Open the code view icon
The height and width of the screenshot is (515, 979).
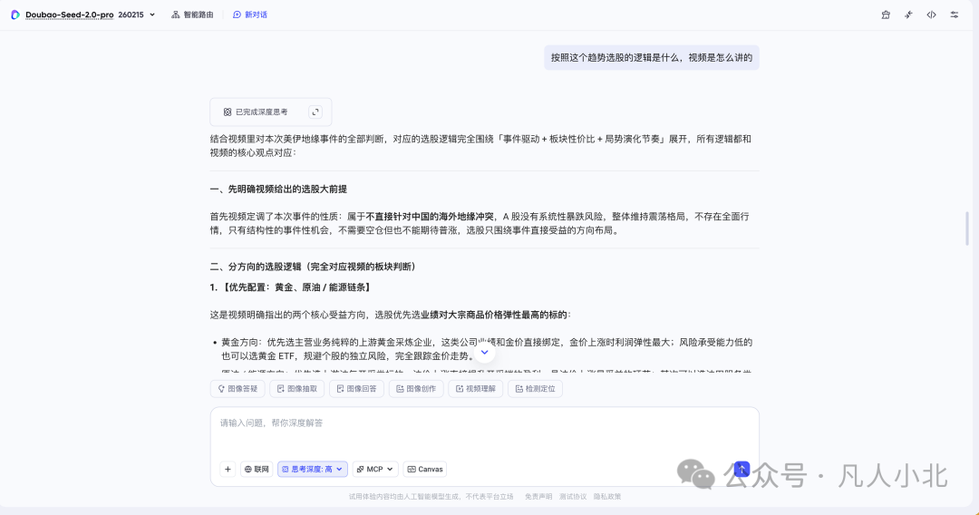tap(931, 15)
